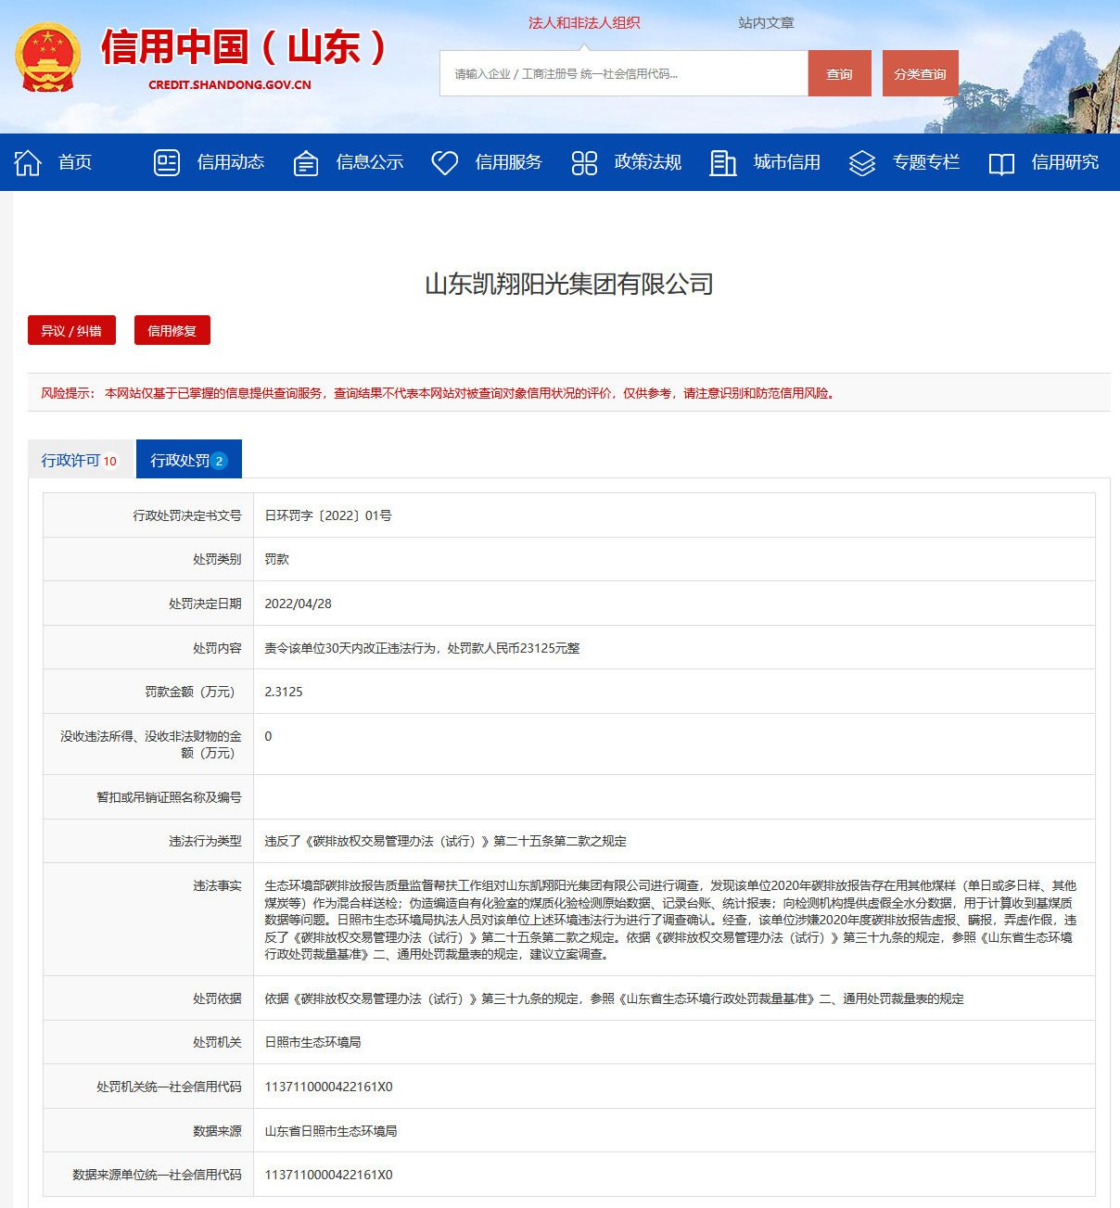The height and width of the screenshot is (1208, 1120).
Task: Click the 没收违法所得 amount row label
Action: coord(151,744)
